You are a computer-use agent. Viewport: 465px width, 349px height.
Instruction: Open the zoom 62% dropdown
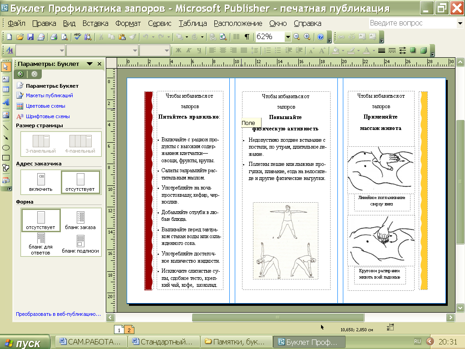pos(287,37)
